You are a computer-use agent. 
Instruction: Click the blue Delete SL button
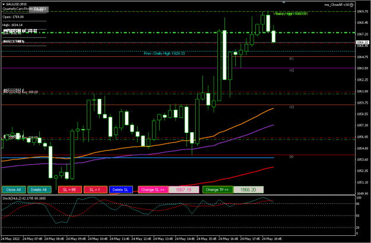[x=121, y=190]
